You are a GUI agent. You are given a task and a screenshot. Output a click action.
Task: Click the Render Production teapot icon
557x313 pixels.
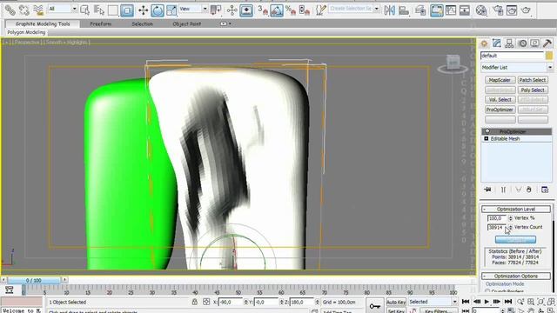point(526,10)
